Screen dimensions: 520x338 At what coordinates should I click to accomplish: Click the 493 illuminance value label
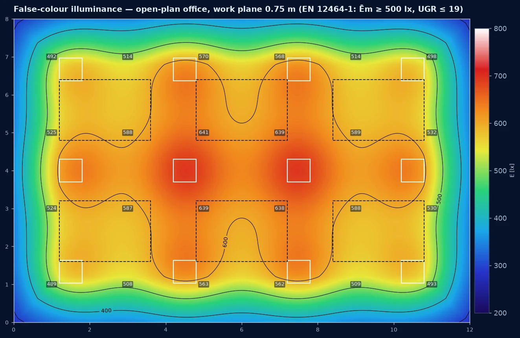432,284
